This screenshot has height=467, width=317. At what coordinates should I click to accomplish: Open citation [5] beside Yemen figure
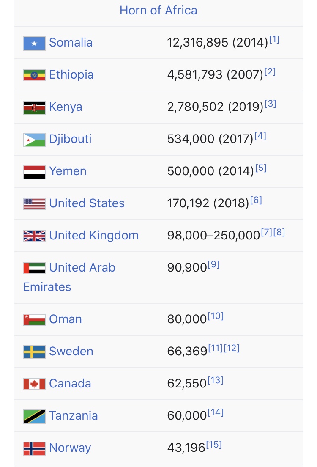tap(261, 168)
